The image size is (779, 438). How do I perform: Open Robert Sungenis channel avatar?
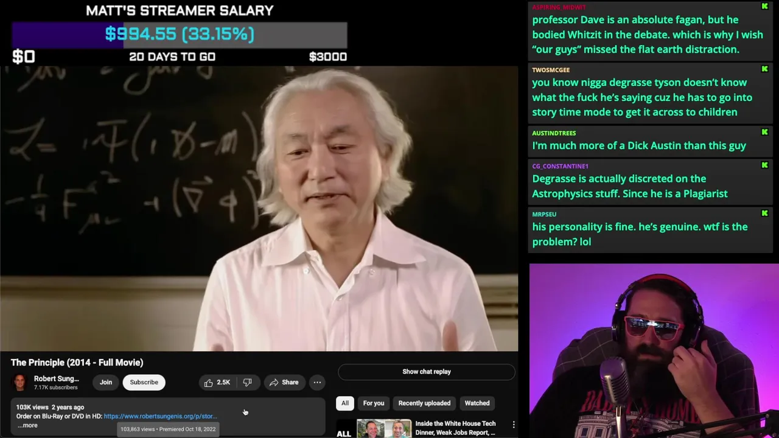(x=20, y=383)
